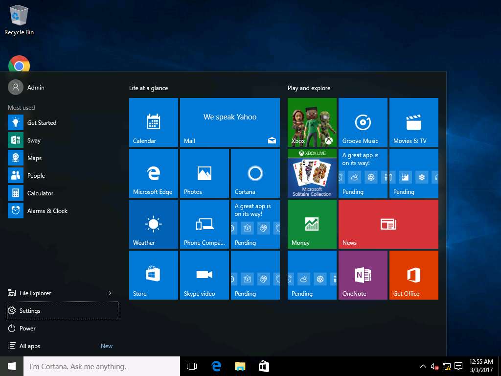This screenshot has width=501, height=376.
Task: Open Settings from Start menu
Action: (63, 310)
